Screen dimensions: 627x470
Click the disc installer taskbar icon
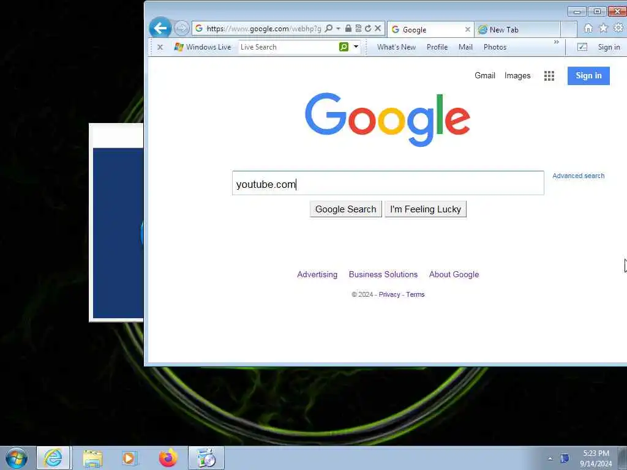click(x=206, y=458)
